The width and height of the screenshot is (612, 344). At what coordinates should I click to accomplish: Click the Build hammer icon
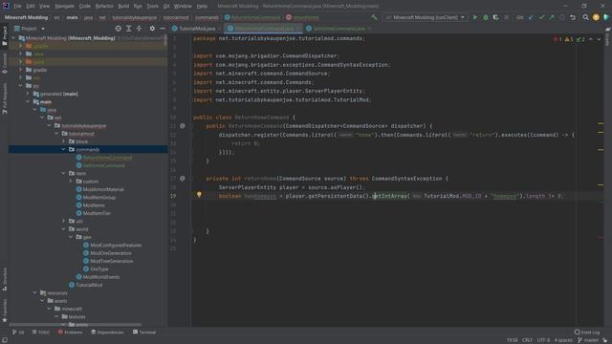[374, 17]
